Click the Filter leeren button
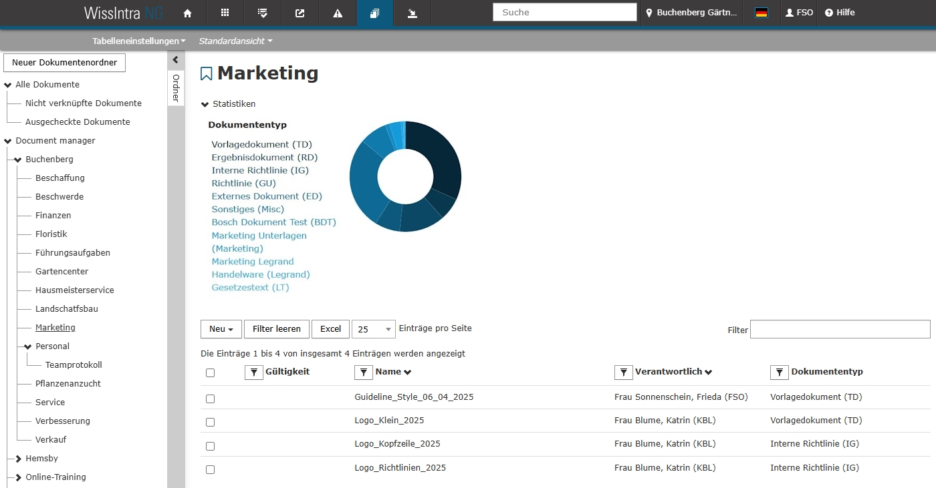The image size is (936, 488). coord(277,329)
